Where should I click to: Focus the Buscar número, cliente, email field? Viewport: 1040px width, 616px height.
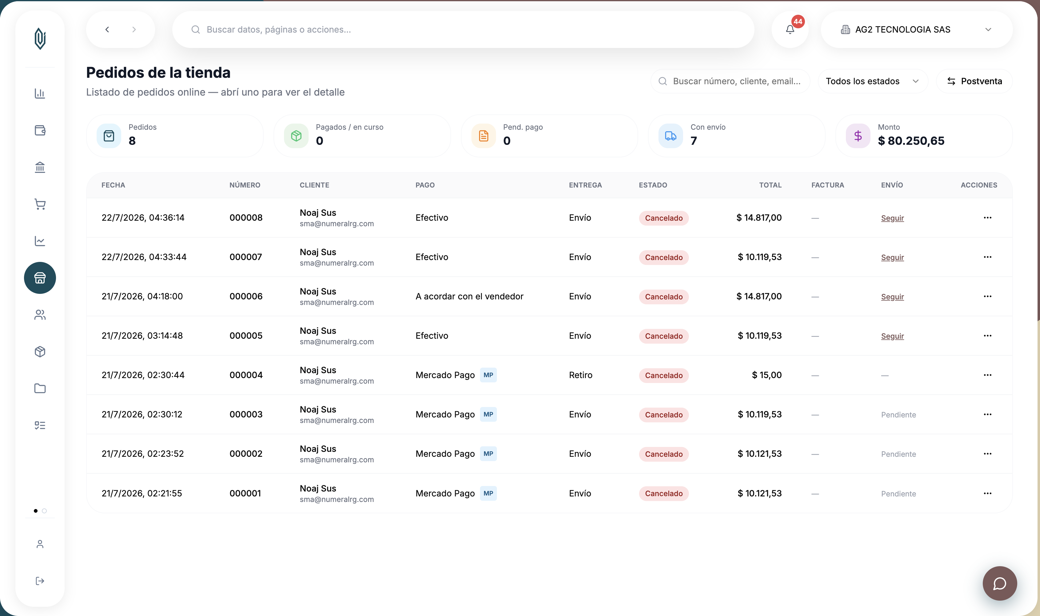click(x=730, y=81)
